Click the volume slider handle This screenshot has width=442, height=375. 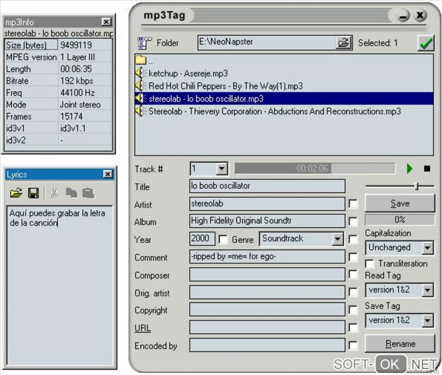[416, 186]
